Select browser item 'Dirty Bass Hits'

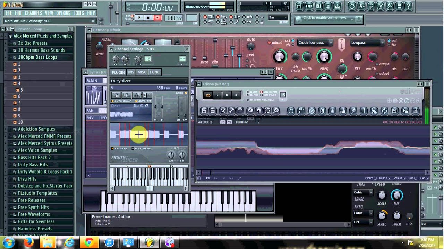tap(33, 165)
